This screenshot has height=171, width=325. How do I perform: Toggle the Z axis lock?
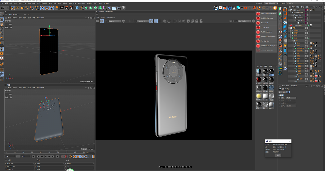point(52,8)
